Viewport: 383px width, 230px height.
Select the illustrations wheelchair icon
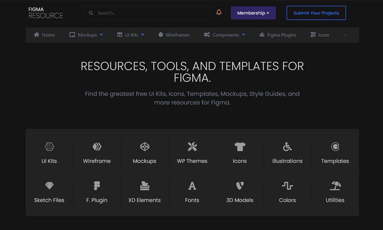(x=287, y=147)
